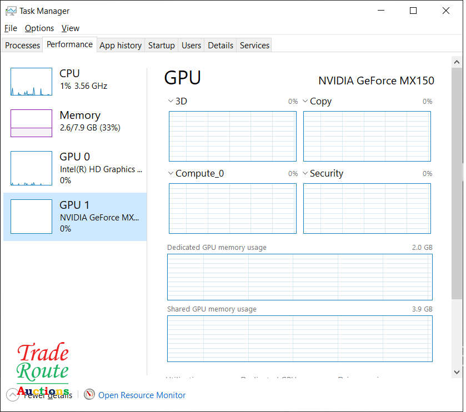Switch to the Processes tab
This screenshot has width=466, height=412.
point(23,46)
